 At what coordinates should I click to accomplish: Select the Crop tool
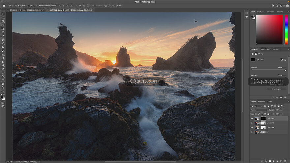[x=3, y=29]
